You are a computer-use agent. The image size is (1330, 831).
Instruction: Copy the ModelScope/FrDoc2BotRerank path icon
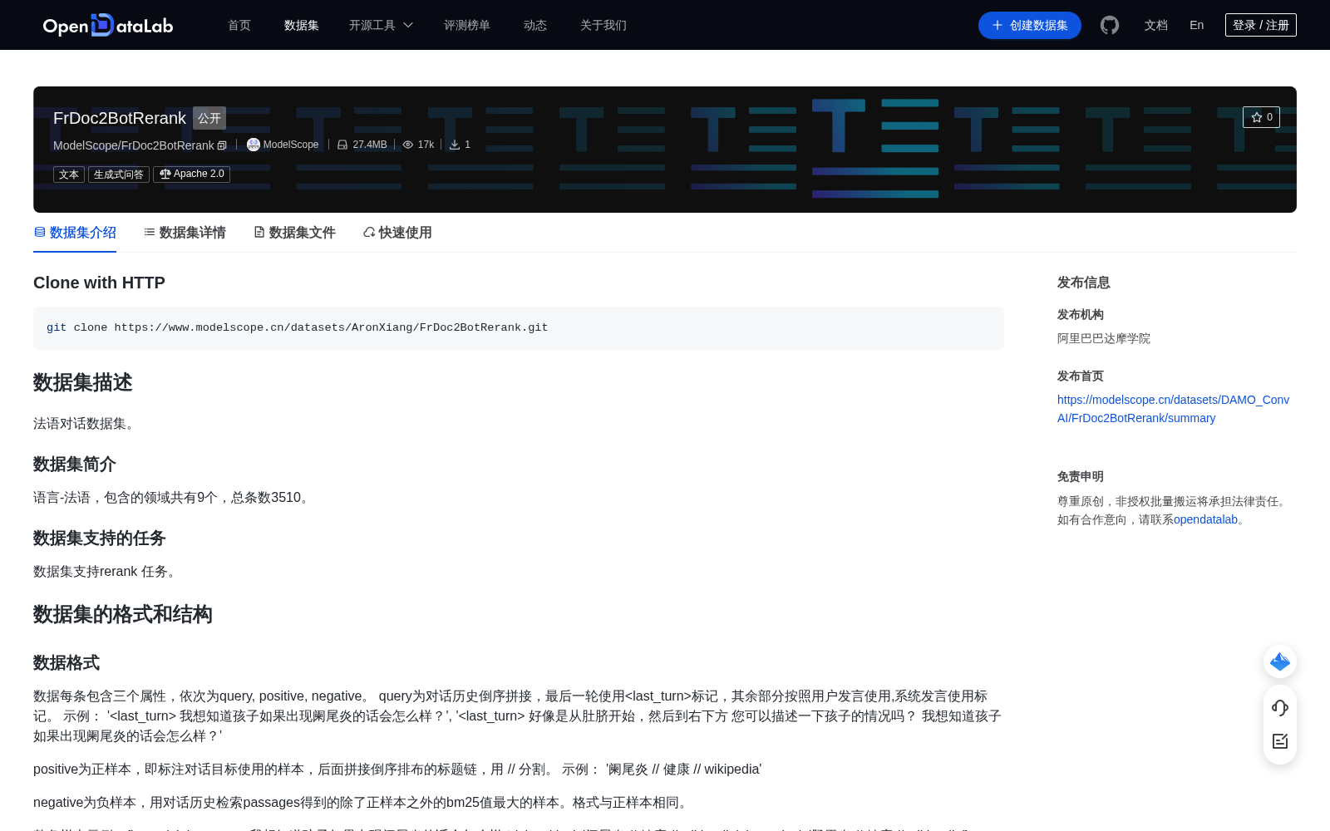click(222, 145)
